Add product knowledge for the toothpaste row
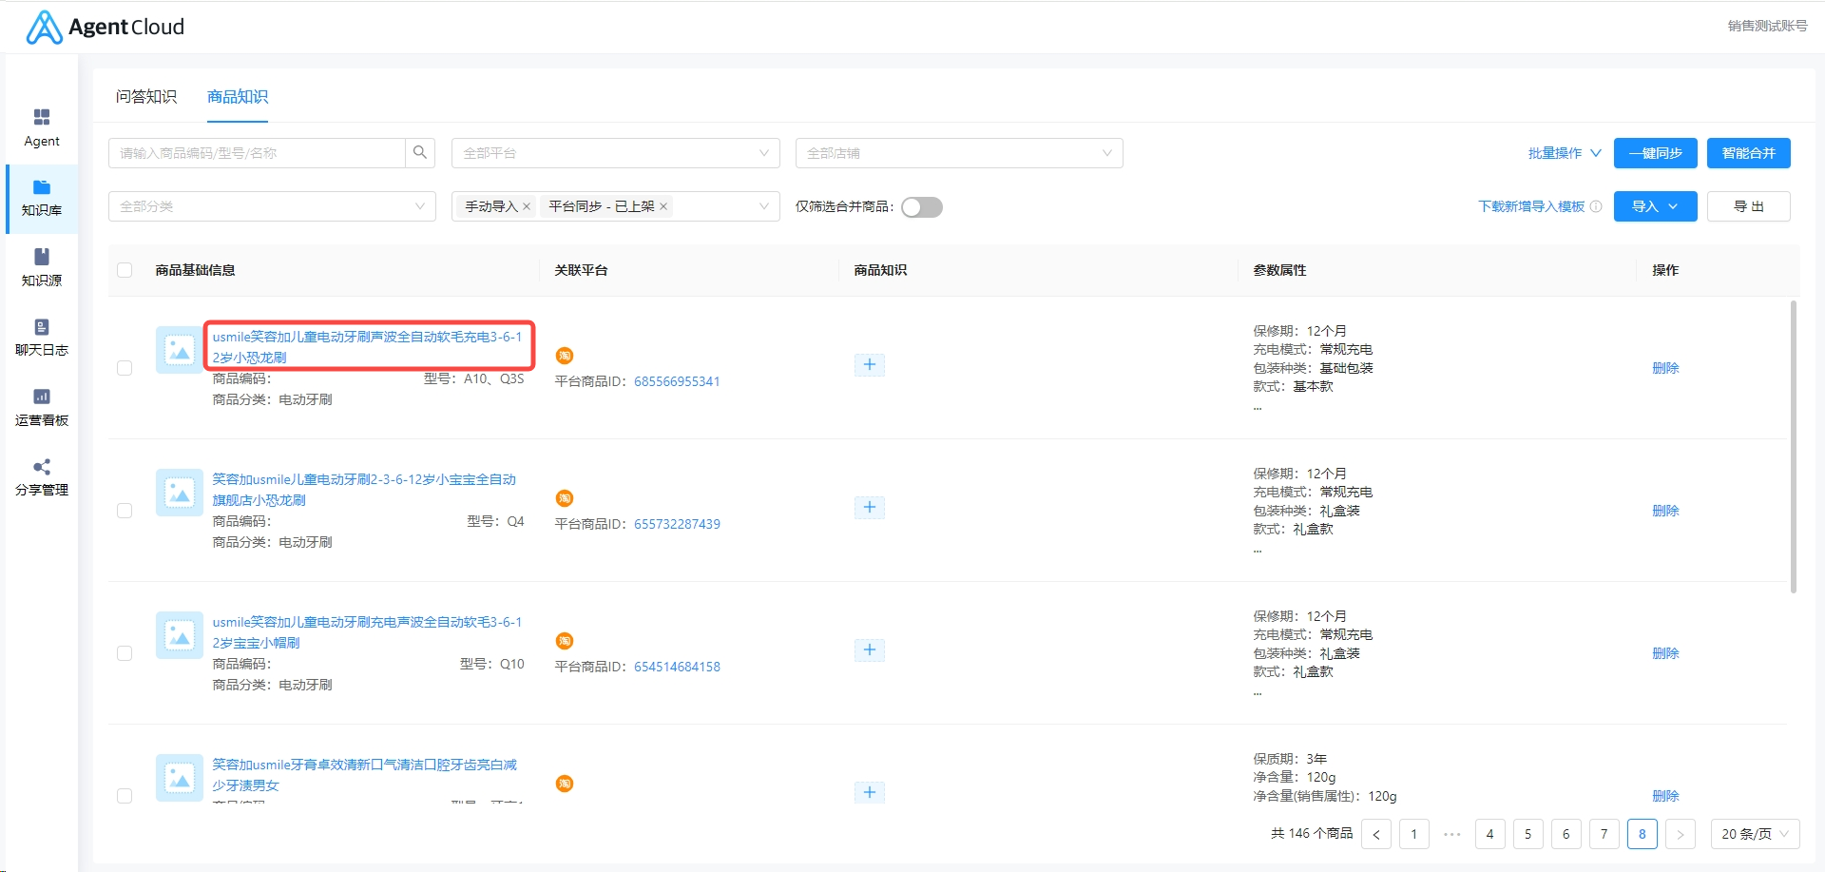Viewport: 1825px width, 872px height. (869, 792)
